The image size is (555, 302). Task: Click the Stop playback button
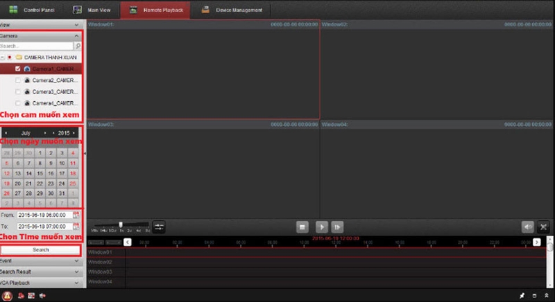(x=302, y=226)
